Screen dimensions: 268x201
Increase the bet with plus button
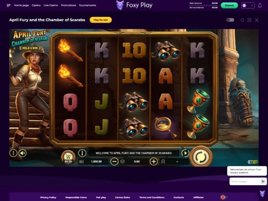[154, 162]
